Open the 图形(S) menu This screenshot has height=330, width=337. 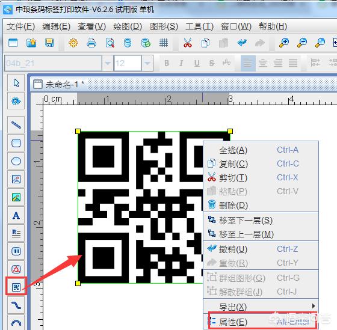click(x=164, y=26)
